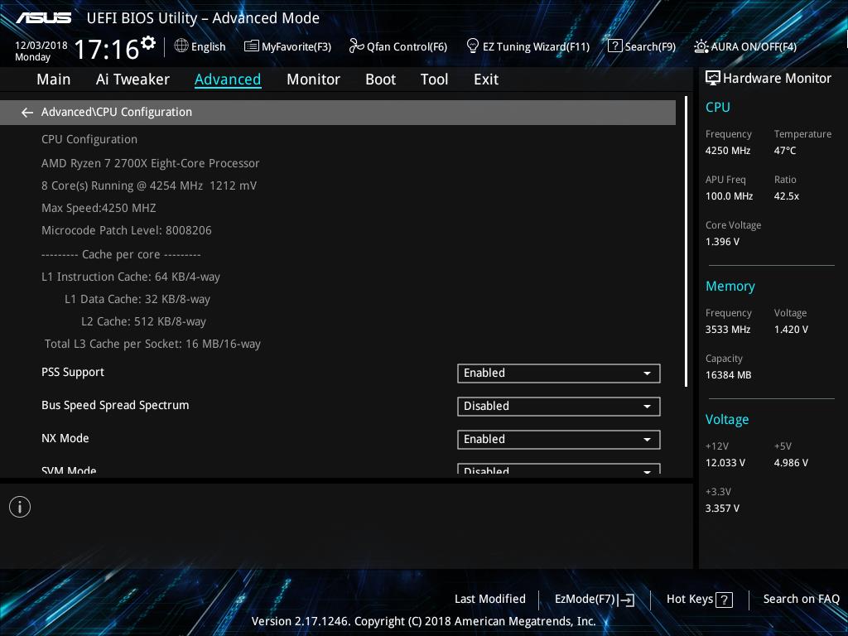Click the CPU temperature 47°C value

[x=785, y=151]
